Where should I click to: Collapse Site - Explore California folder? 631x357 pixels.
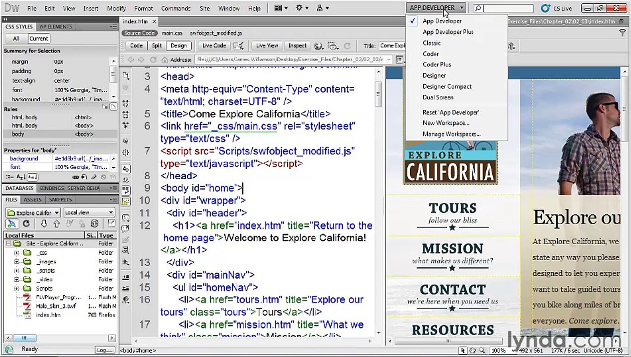[8, 244]
